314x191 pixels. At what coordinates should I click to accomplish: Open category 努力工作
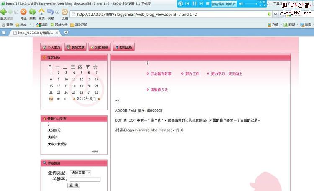(x=192, y=74)
